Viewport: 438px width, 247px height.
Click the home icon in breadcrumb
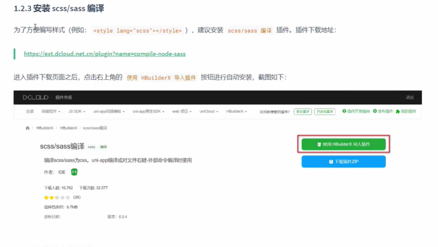click(28, 128)
